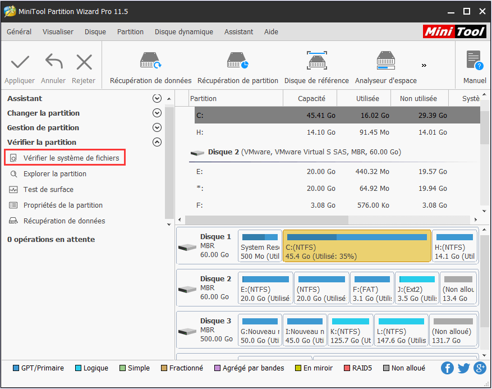Screen dimensions: 492x389
Task: Select G:Nouveau 50.0 Go partition block
Action: click(x=260, y=331)
